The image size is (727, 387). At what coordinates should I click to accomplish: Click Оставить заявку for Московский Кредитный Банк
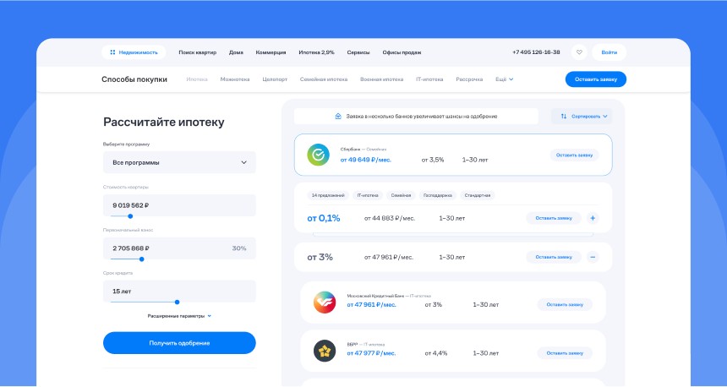point(565,304)
